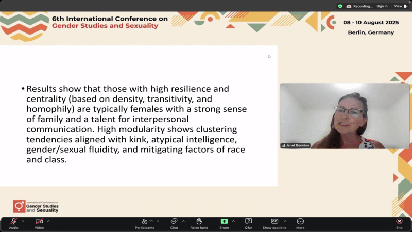Expand the Share options chevron
Image resolution: width=412 pixels, height=232 pixels.
(233, 221)
